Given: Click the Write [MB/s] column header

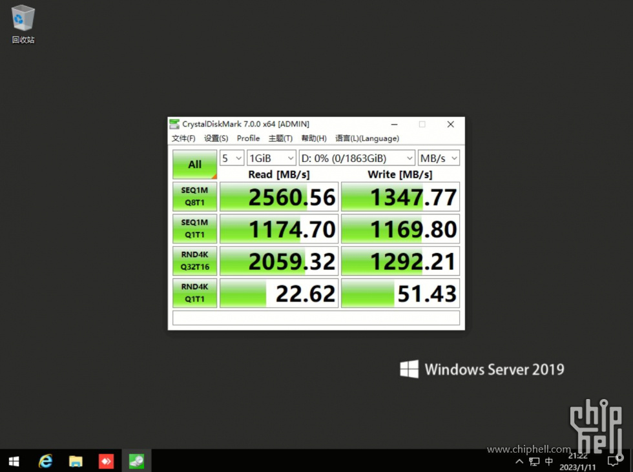Looking at the screenshot, I should (400, 174).
